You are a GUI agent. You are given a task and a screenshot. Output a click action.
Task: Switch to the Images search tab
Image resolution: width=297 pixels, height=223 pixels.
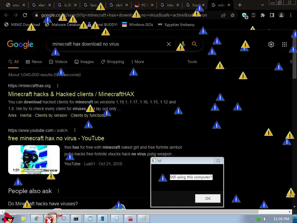(x=84, y=62)
